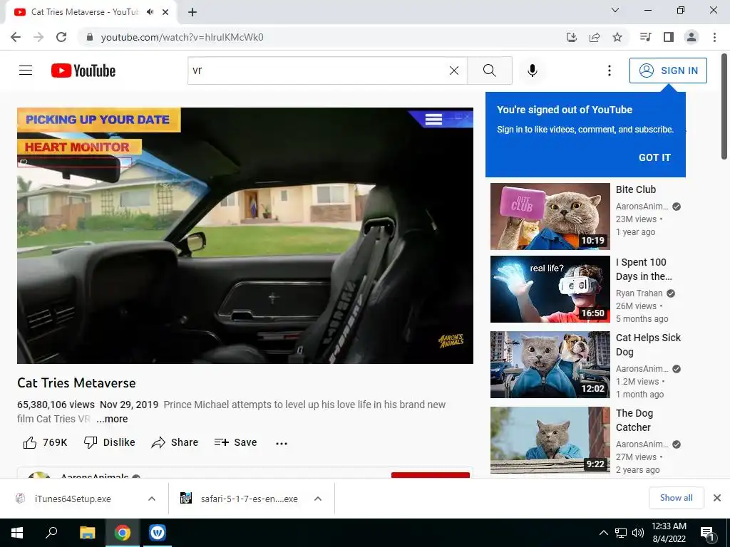Click the browser forward arrow
Viewport: 730px width, 547px height.
pos(38,37)
